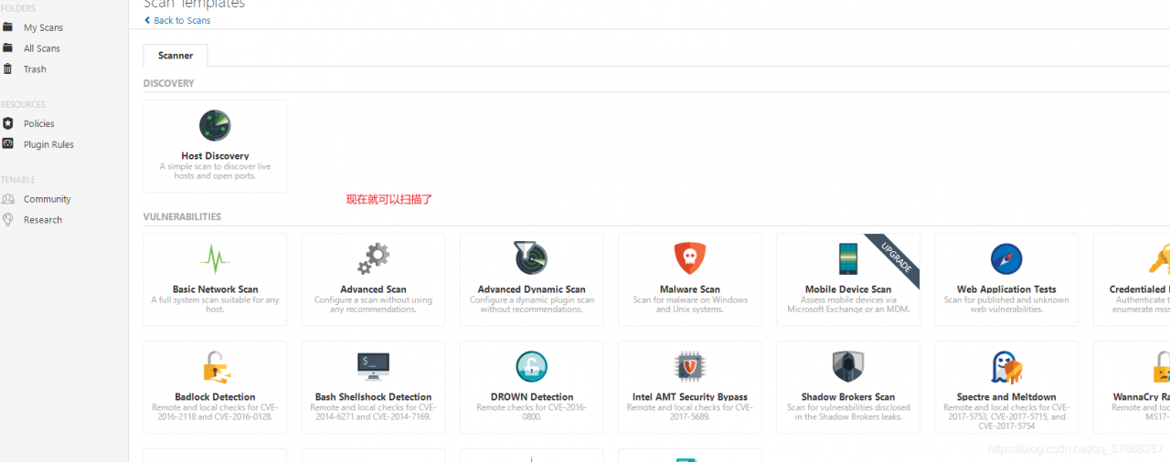Click the DROWN Detection CVE-2016-0800 description

click(x=532, y=412)
